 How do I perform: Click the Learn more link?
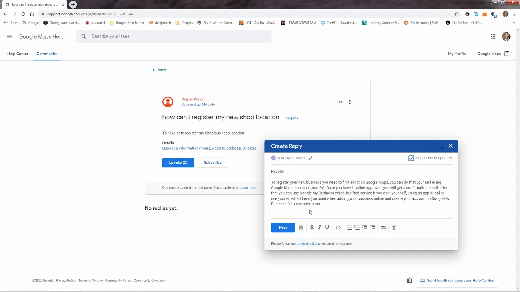pyautogui.click(x=248, y=188)
